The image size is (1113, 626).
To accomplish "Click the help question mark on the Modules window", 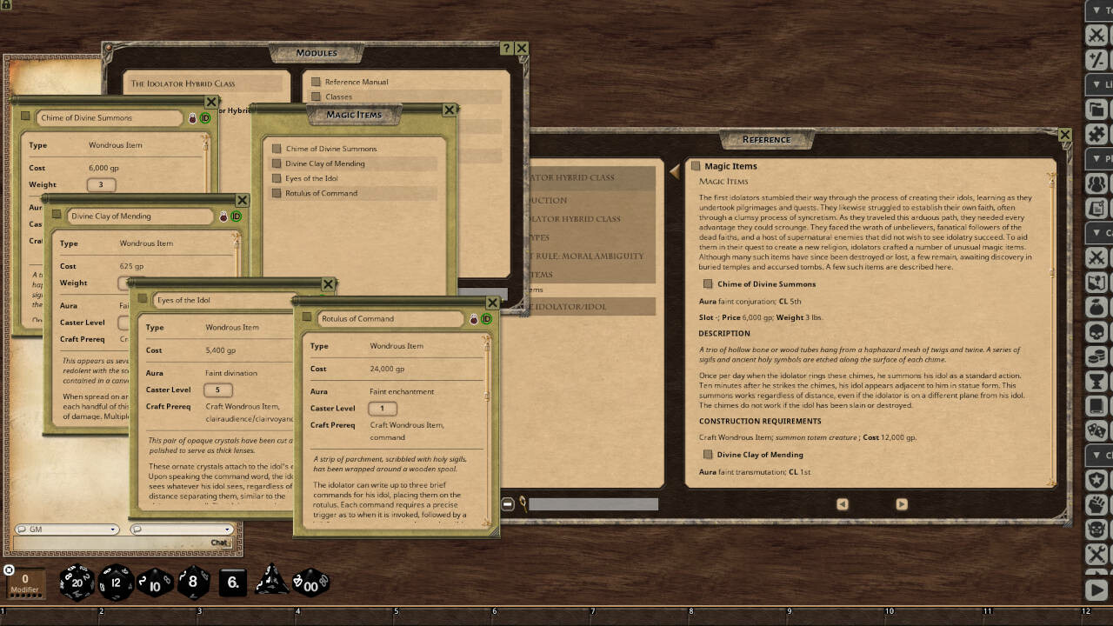I will (506, 48).
